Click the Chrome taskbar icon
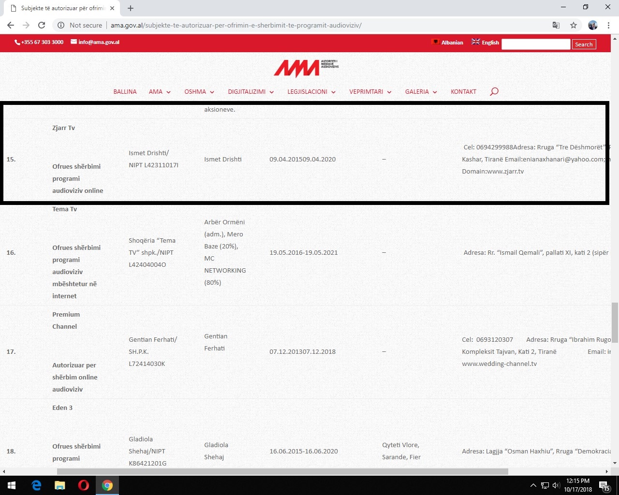 [107, 485]
